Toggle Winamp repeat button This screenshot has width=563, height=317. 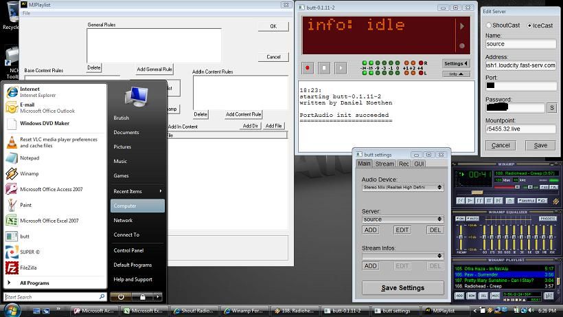542,201
